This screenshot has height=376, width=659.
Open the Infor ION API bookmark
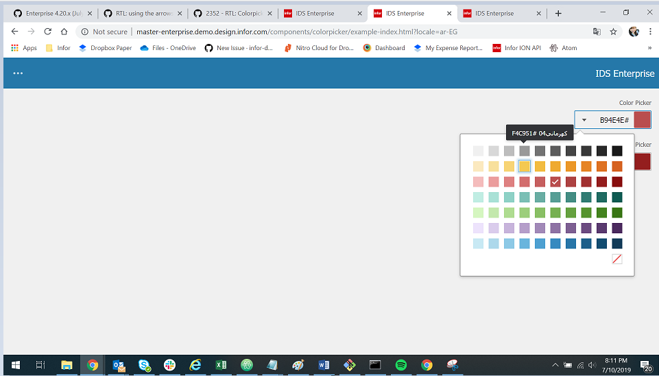pos(516,48)
